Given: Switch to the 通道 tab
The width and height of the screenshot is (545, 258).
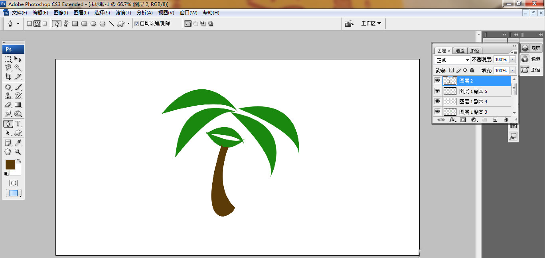Looking at the screenshot, I should click(460, 51).
